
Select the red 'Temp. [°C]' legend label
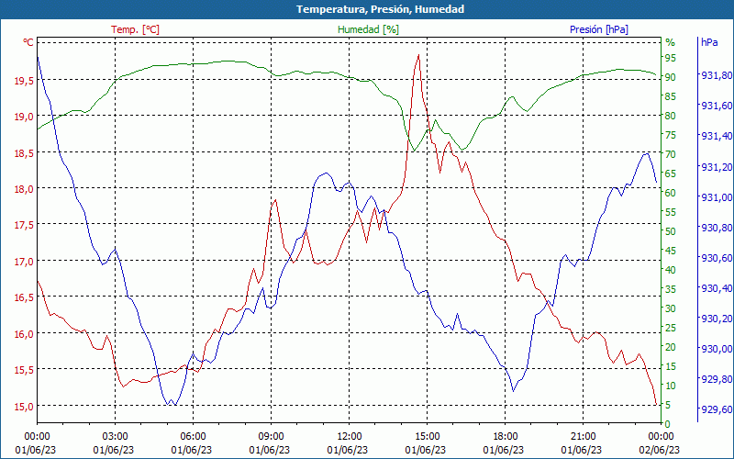click(135, 29)
